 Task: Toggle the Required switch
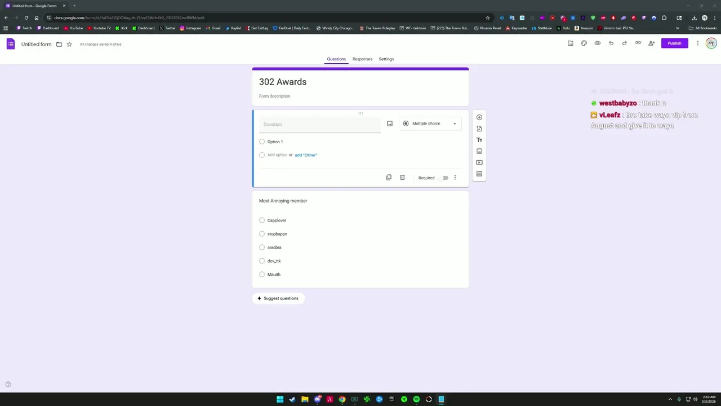pyautogui.click(x=444, y=178)
